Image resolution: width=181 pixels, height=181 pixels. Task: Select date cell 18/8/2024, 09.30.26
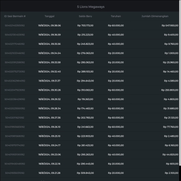(49, 90)
